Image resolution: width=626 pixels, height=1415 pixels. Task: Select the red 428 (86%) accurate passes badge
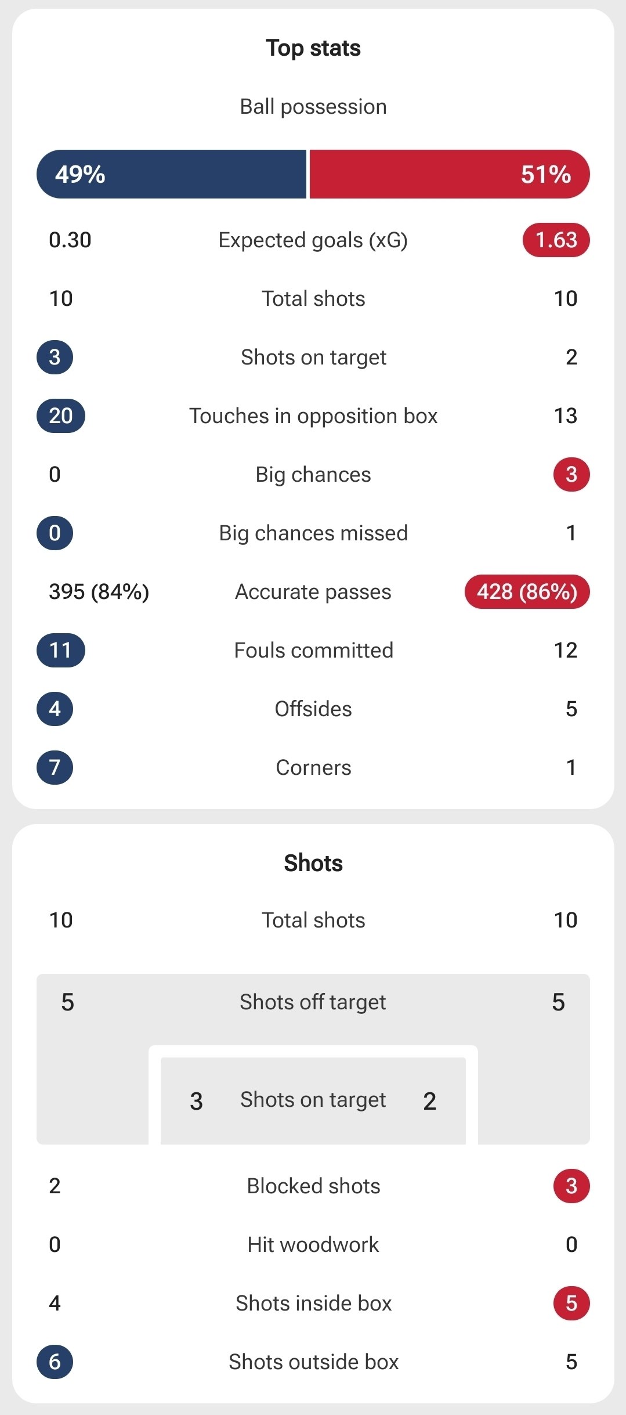pyautogui.click(x=527, y=591)
